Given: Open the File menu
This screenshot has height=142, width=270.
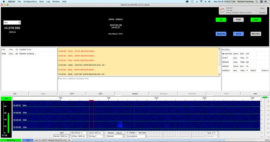Looking at the screenshot, I should 19,1.
